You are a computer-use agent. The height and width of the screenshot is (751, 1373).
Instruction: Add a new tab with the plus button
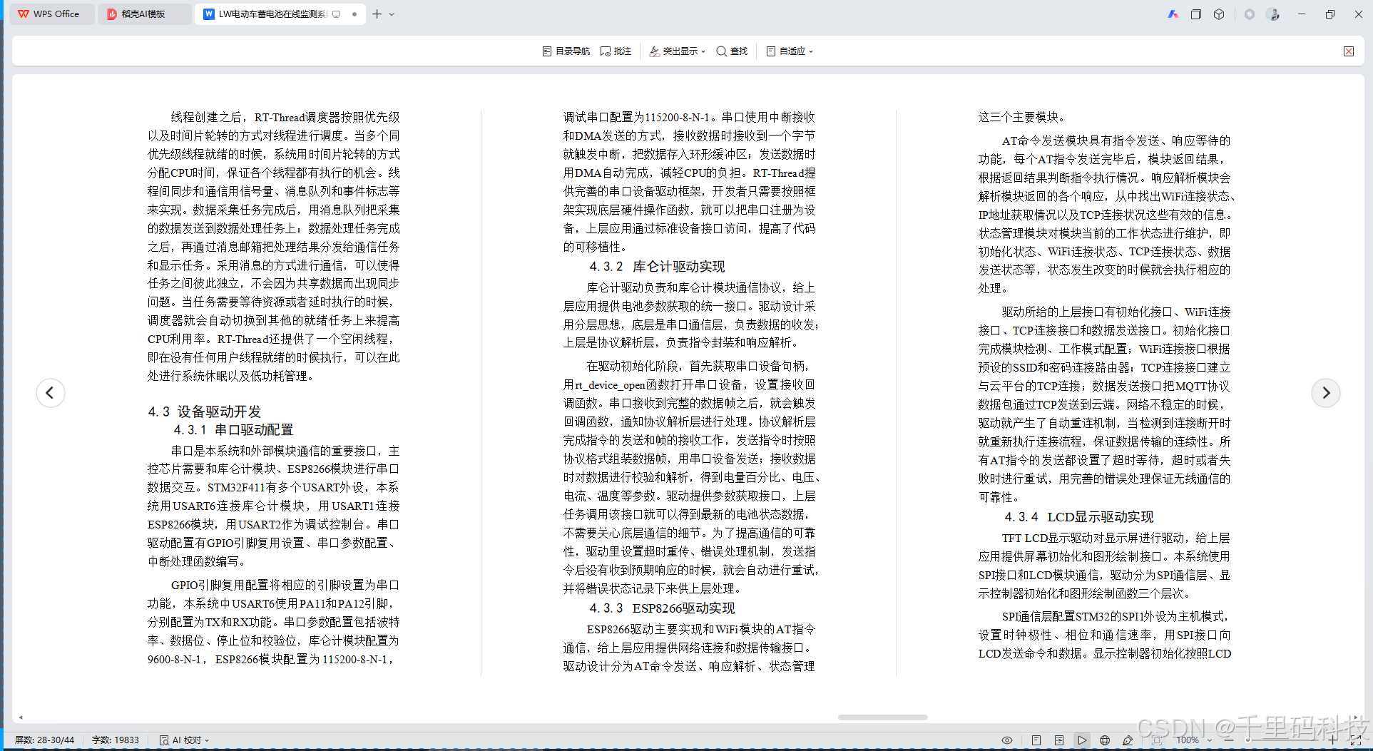[377, 14]
